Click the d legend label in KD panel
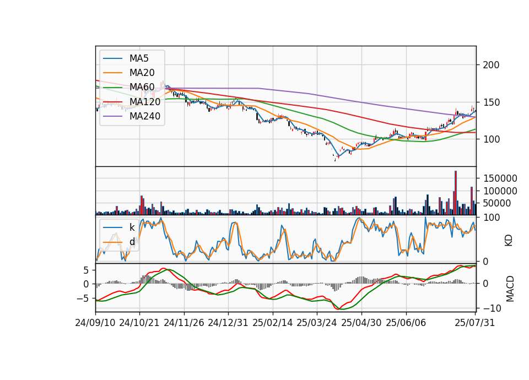The image size is (529, 380). [132, 242]
